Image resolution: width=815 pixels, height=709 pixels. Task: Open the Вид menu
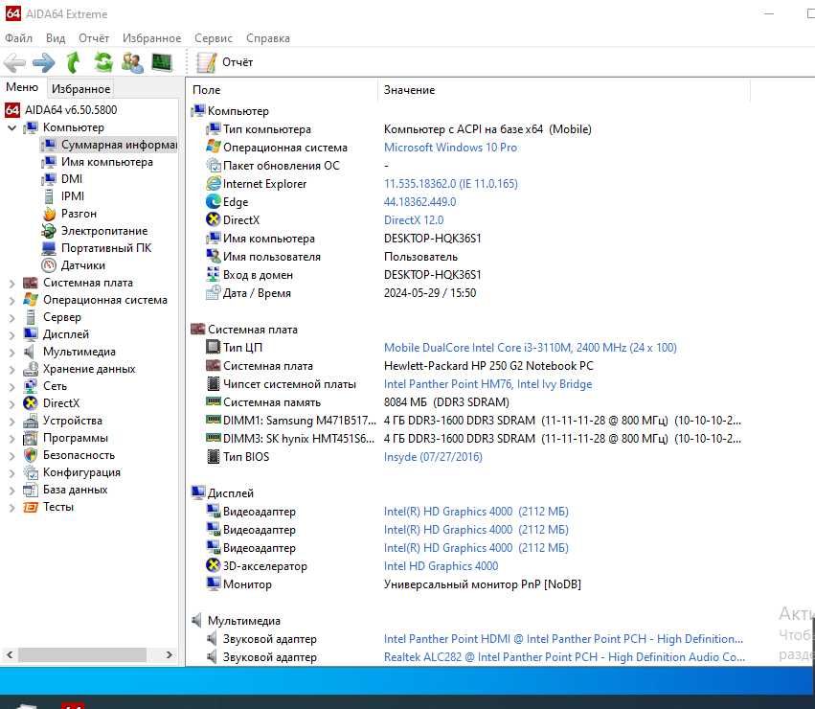(x=56, y=38)
